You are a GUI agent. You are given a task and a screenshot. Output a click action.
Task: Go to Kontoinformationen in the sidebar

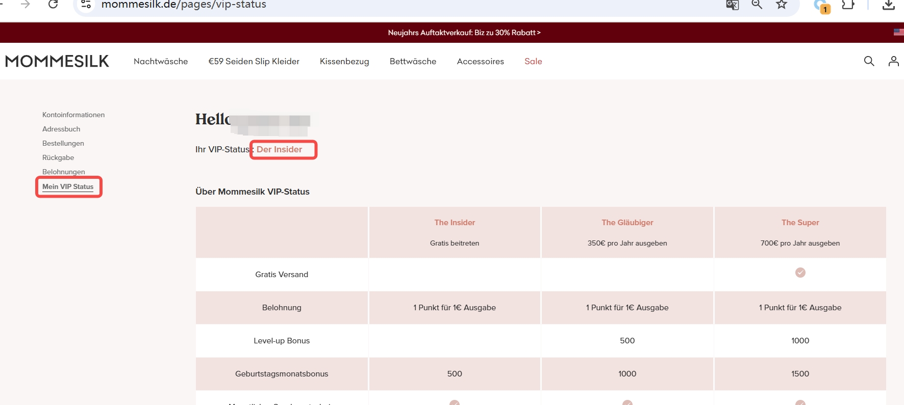[73, 115]
